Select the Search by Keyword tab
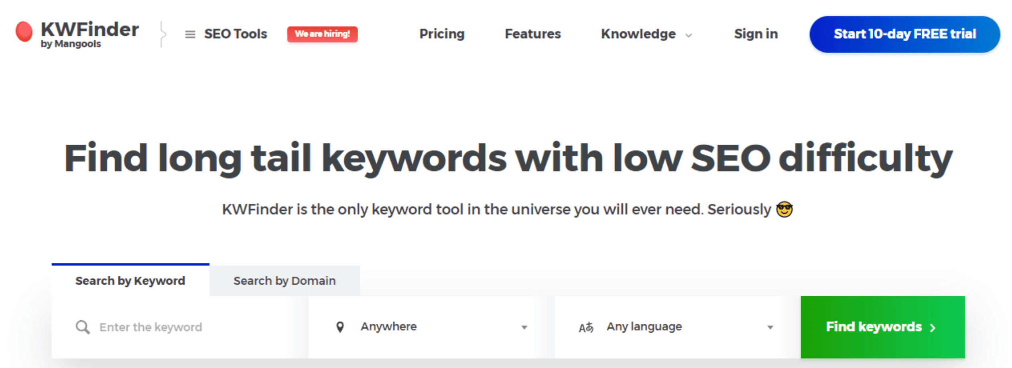This screenshot has height=368, width=1012. coord(130,280)
